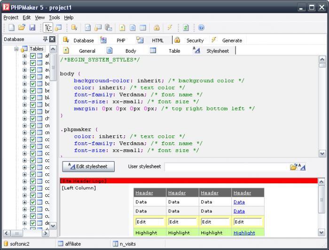Click the lightning bolt Generate toolbar icon
The width and height of the screenshot is (329, 250).
pos(170,28)
